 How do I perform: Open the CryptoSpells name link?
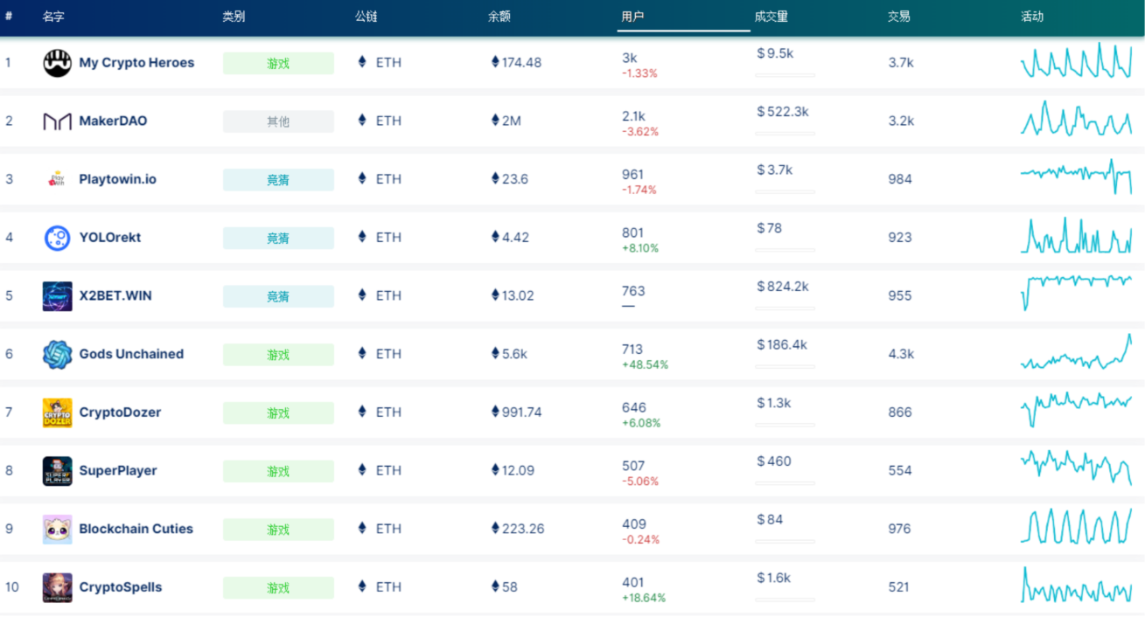click(x=121, y=587)
